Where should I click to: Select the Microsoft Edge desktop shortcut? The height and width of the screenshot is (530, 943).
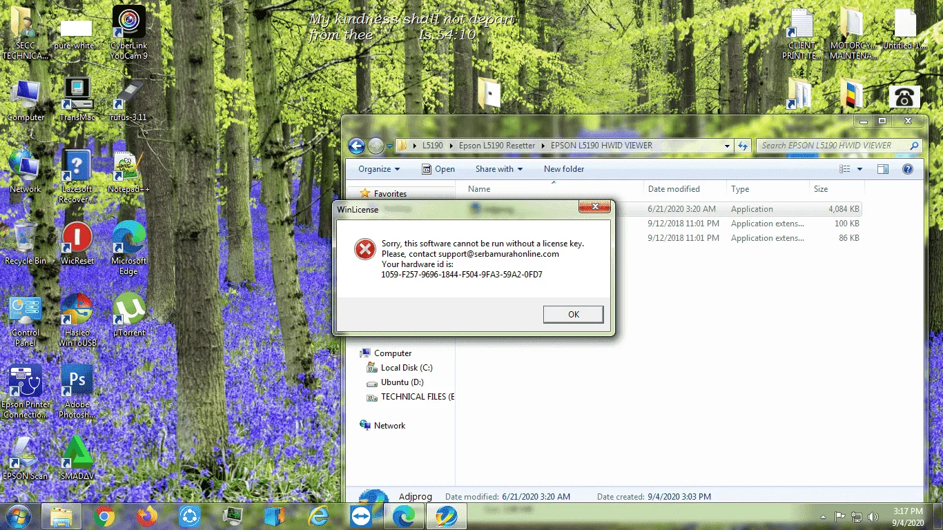click(x=129, y=248)
